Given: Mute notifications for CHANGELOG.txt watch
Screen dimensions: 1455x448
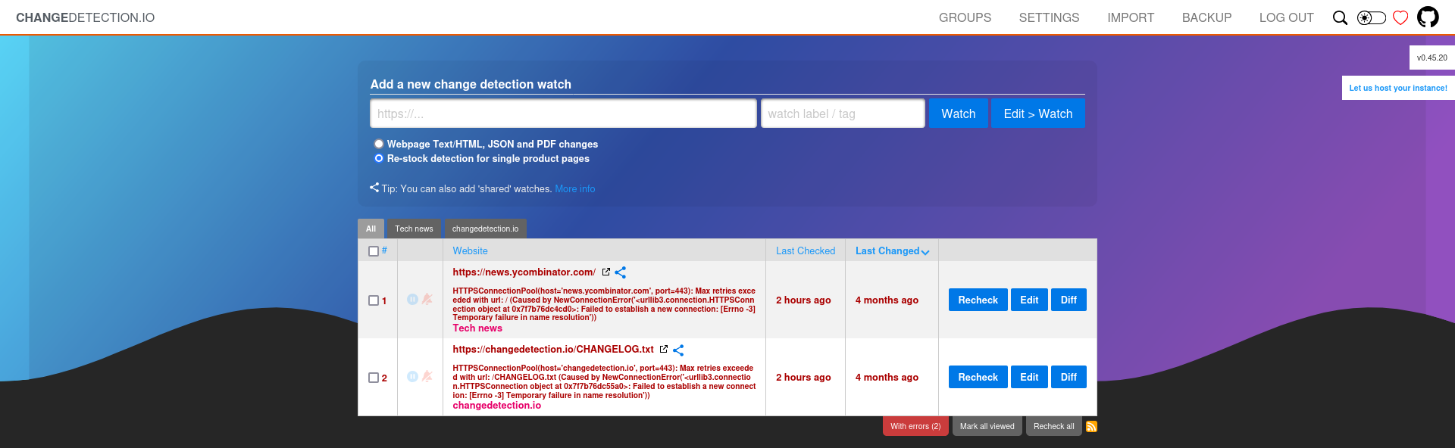Looking at the screenshot, I should 427,376.
